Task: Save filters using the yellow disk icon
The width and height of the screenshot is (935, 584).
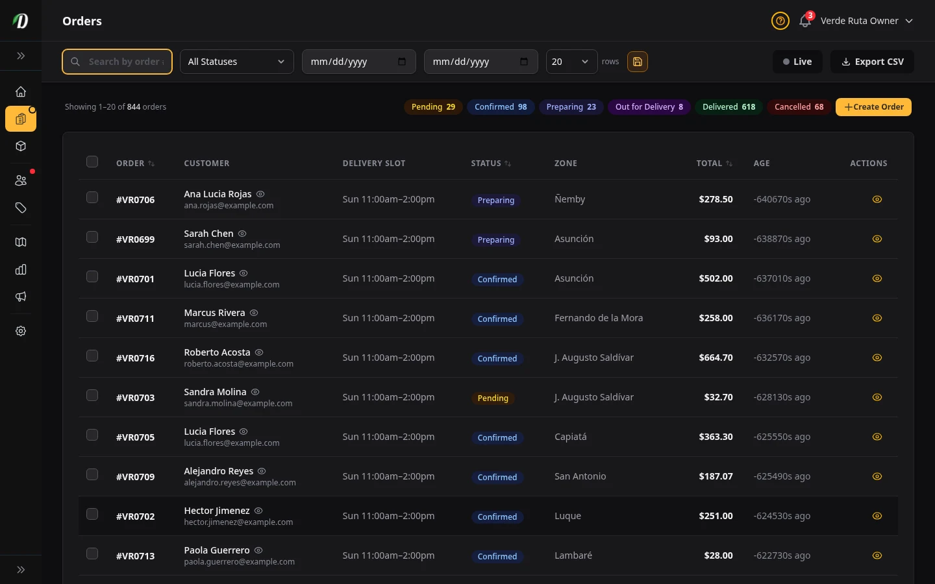Action: click(x=637, y=62)
